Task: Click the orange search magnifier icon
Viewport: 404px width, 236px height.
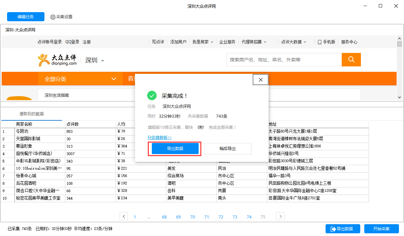Action: [351, 60]
